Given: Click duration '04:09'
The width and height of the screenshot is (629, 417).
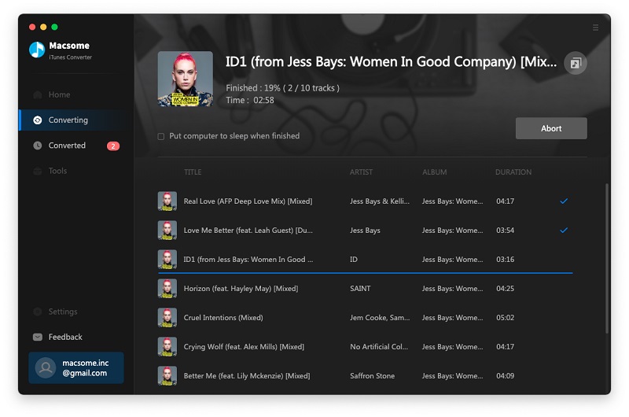Looking at the screenshot, I should (505, 375).
